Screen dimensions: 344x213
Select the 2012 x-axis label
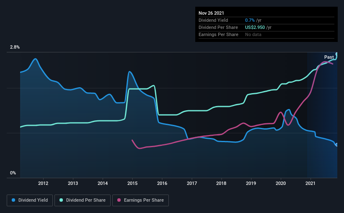43,183
